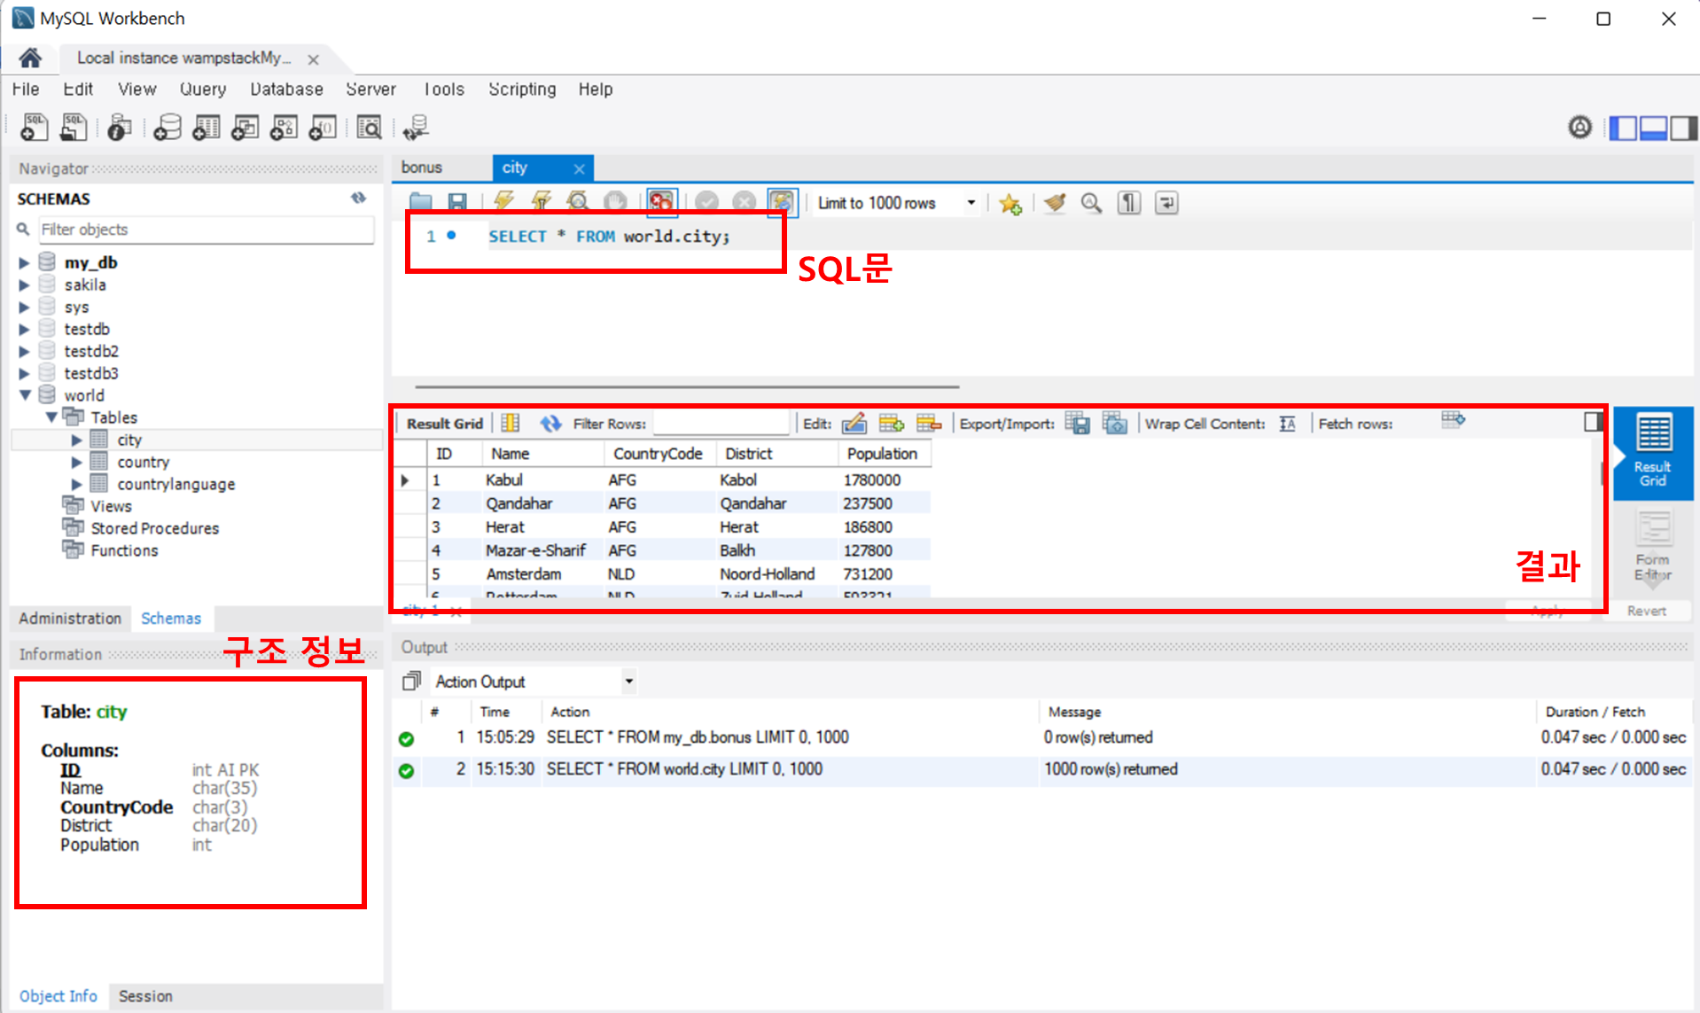Toggle word wrap in editor

pos(1166,203)
